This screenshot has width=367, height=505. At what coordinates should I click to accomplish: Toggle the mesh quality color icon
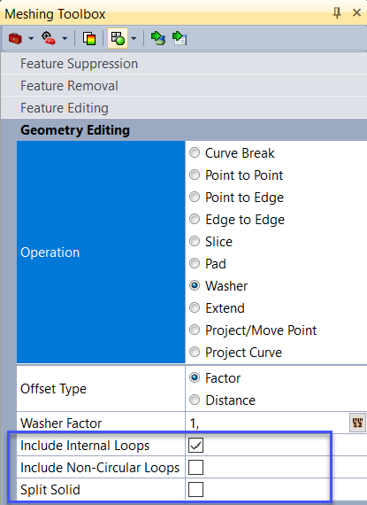(89, 38)
